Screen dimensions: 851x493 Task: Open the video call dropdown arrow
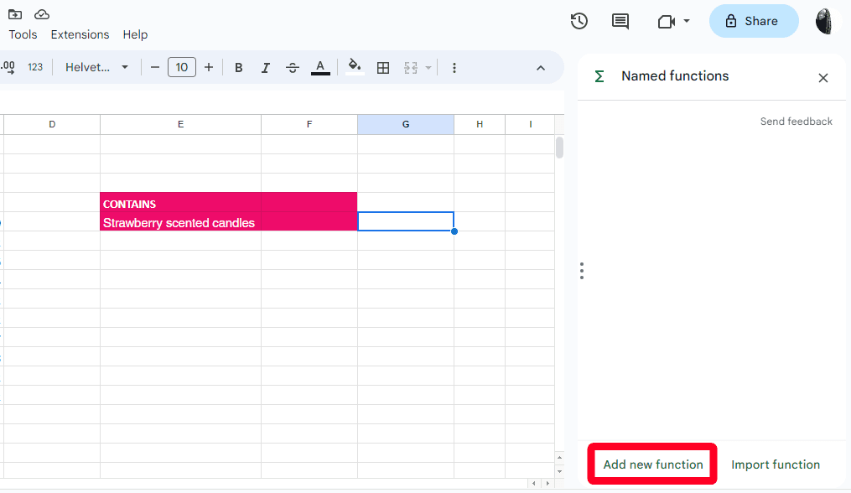pos(687,21)
